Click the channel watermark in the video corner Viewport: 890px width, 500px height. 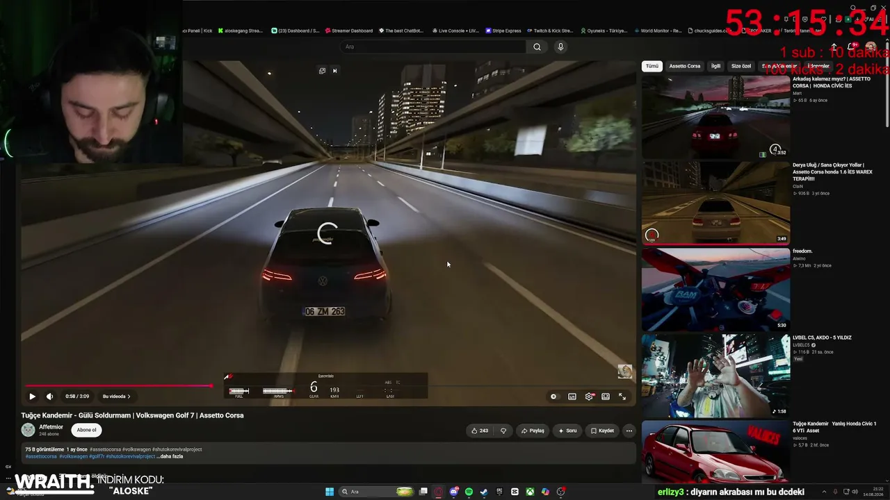[x=625, y=372]
